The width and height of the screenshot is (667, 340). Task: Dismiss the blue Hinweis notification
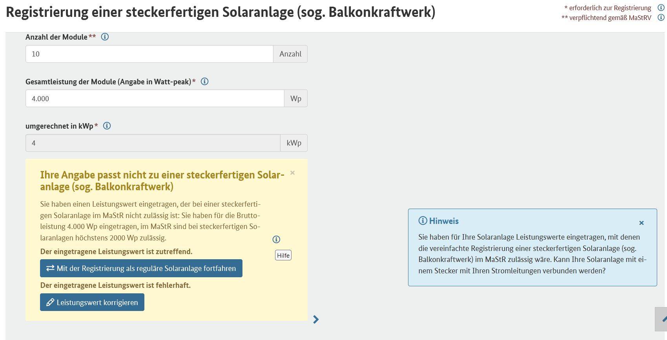[x=641, y=223]
